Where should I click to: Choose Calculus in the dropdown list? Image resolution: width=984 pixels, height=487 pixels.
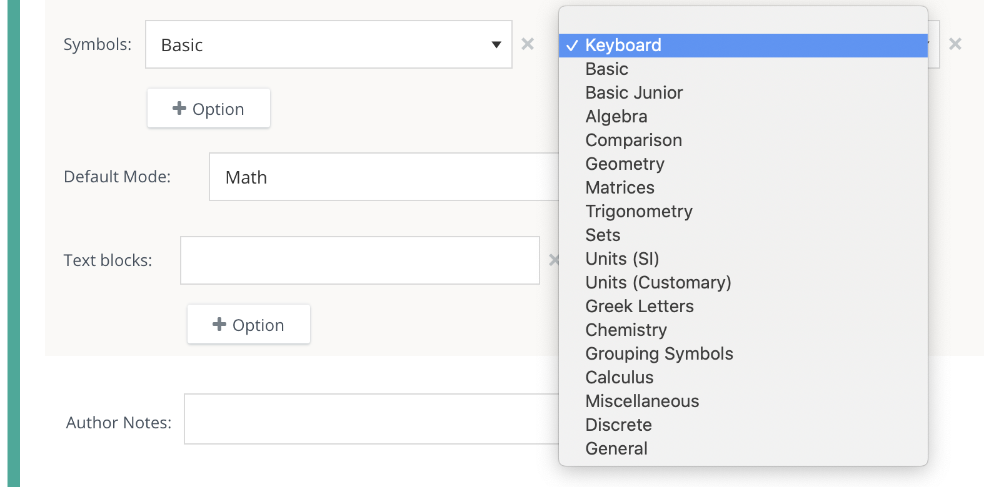[x=619, y=378]
